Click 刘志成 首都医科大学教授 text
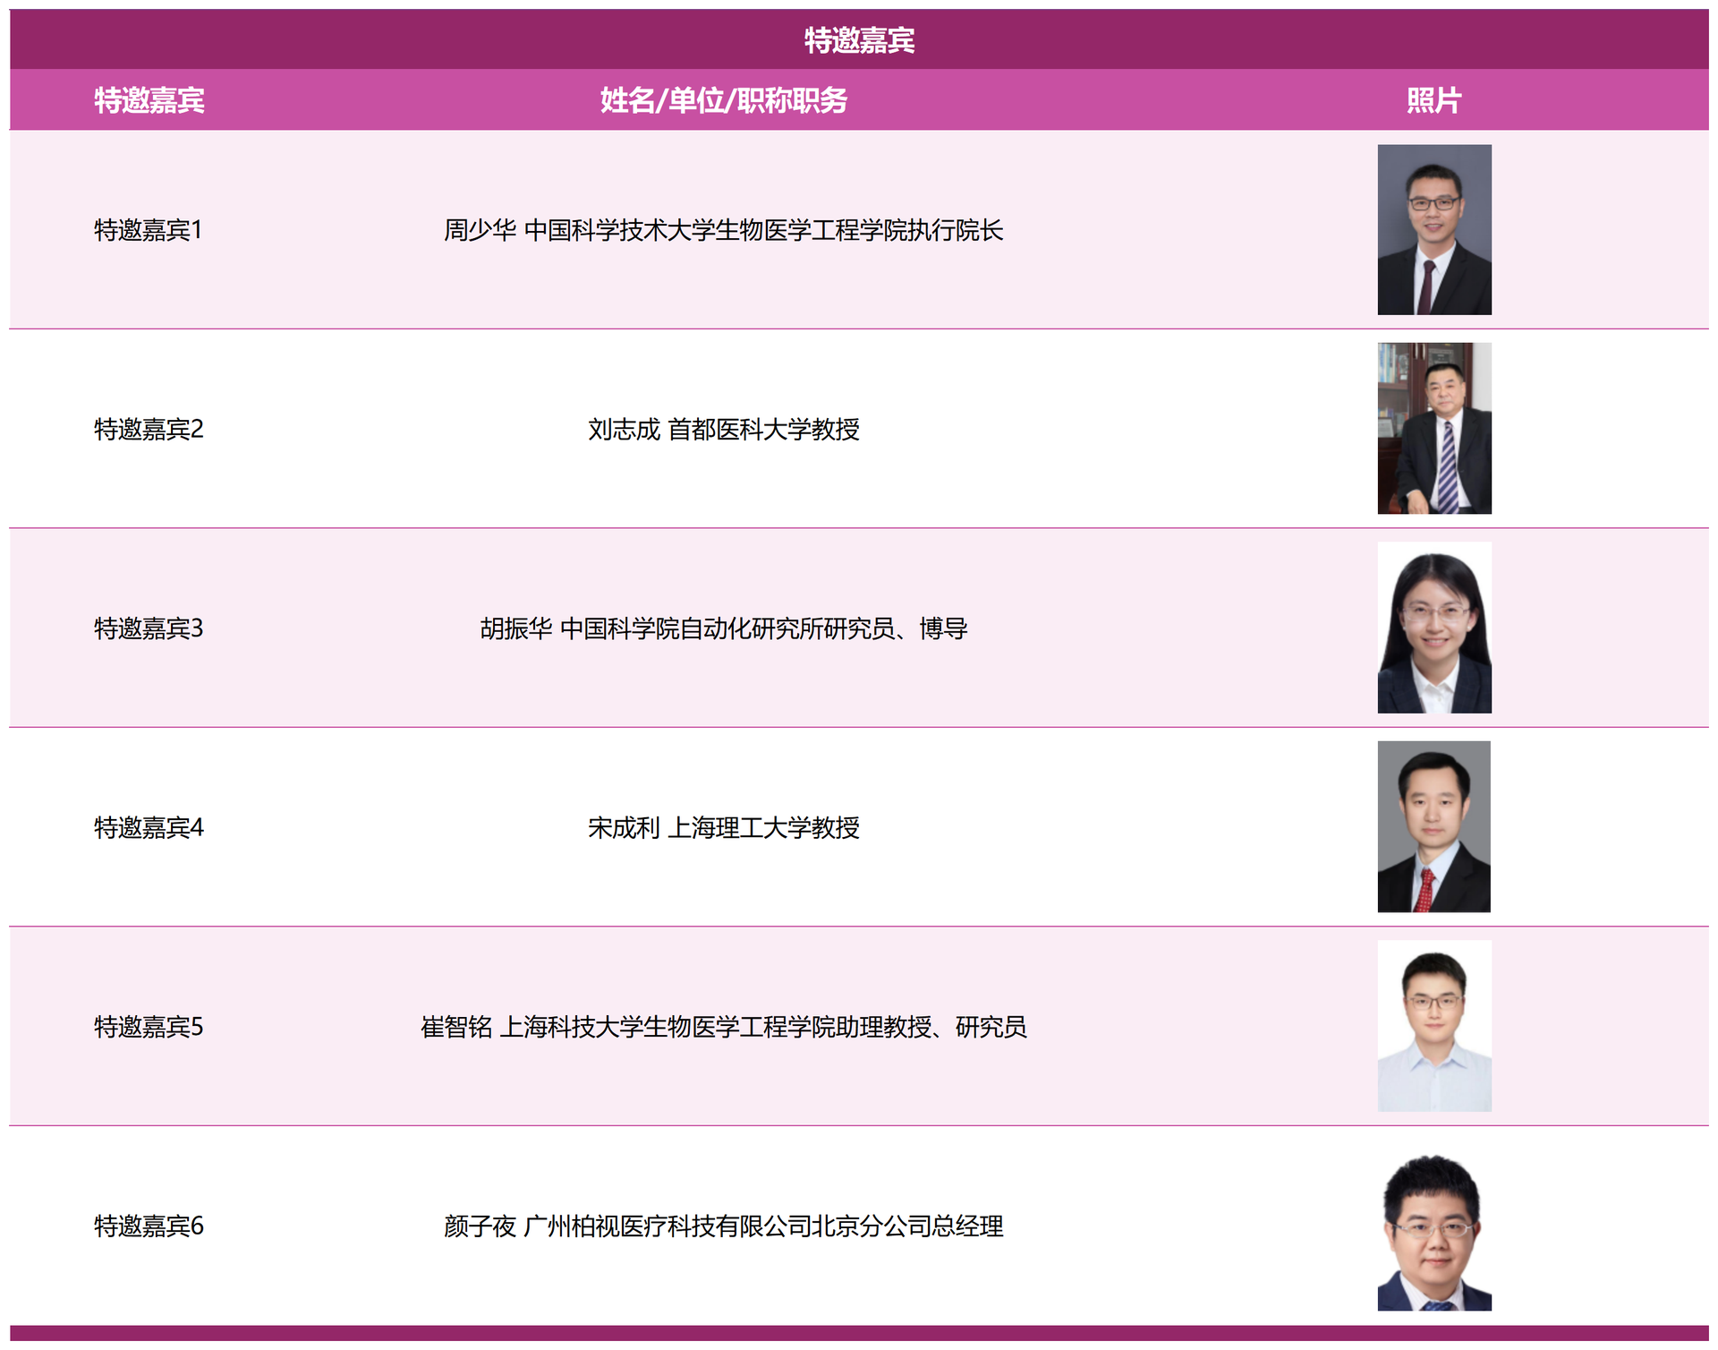This screenshot has width=1718, height=1350. (x=724, y=430)
